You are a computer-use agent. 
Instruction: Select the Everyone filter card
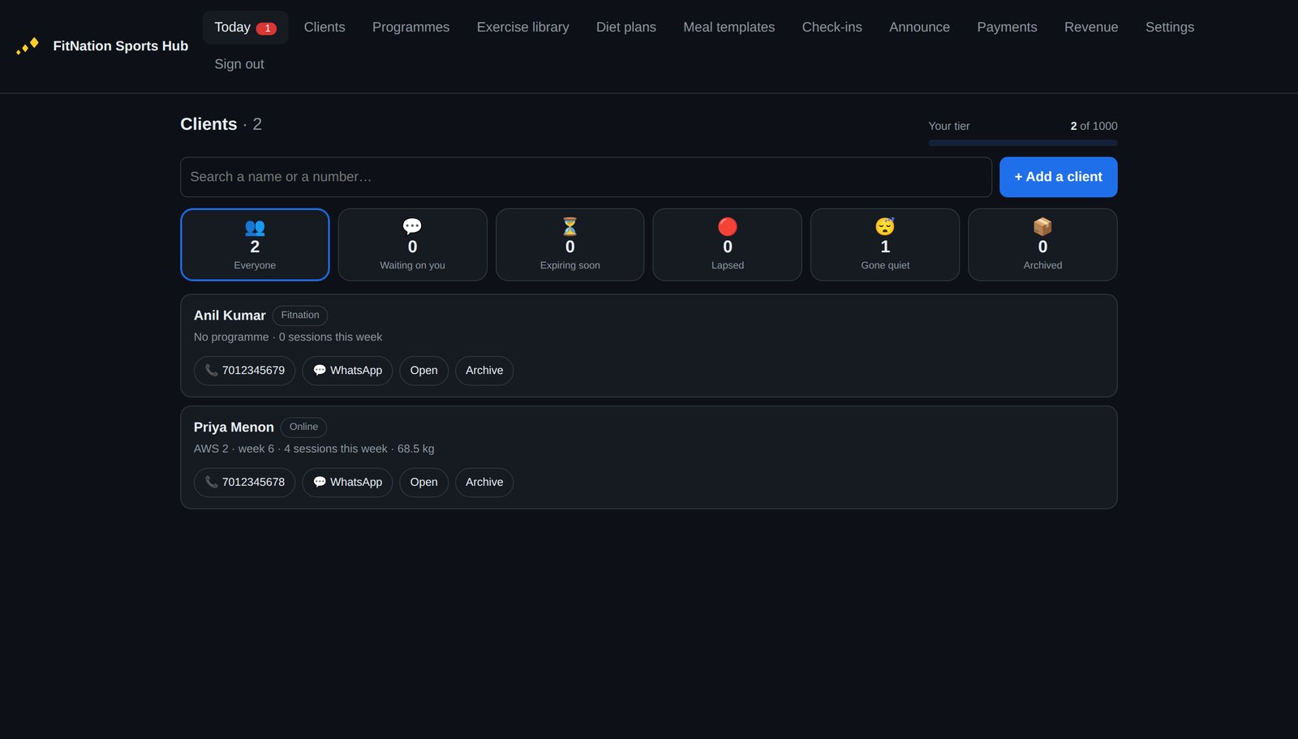tap(255, 245)
